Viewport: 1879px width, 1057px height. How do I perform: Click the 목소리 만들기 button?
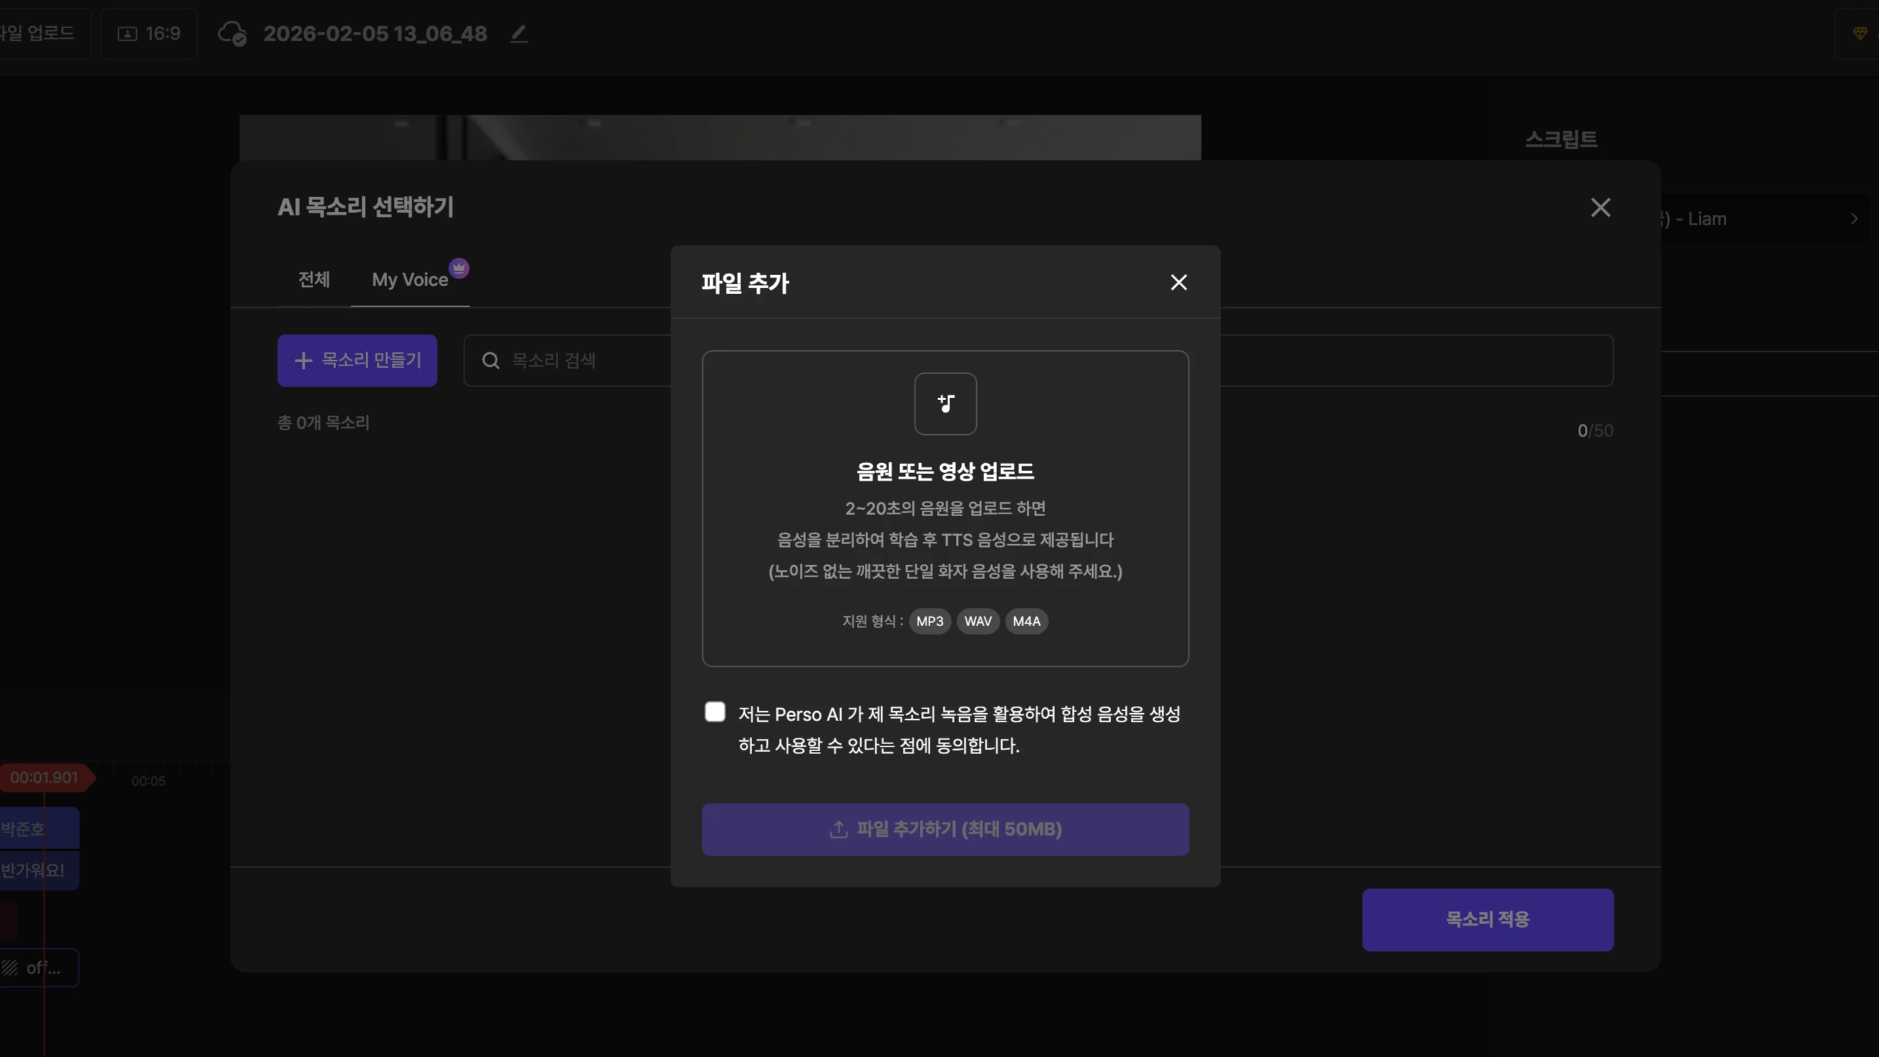click(x=358, y=361)
